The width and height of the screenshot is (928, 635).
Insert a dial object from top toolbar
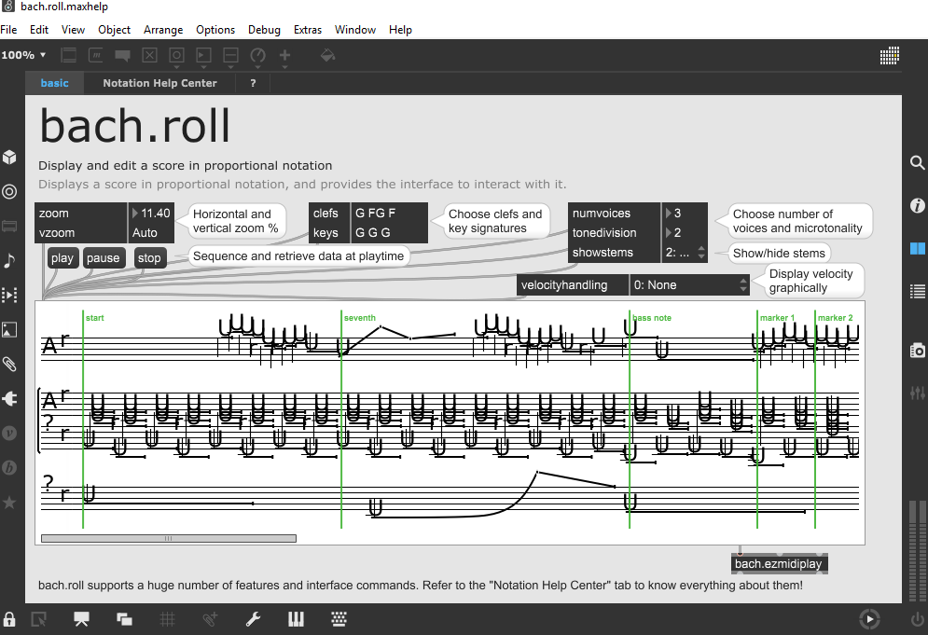[258, 56]
